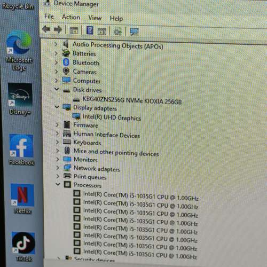Click the Back arrow toolbar icon
This screenshot has width=267, height=267.
click(46, 29)
